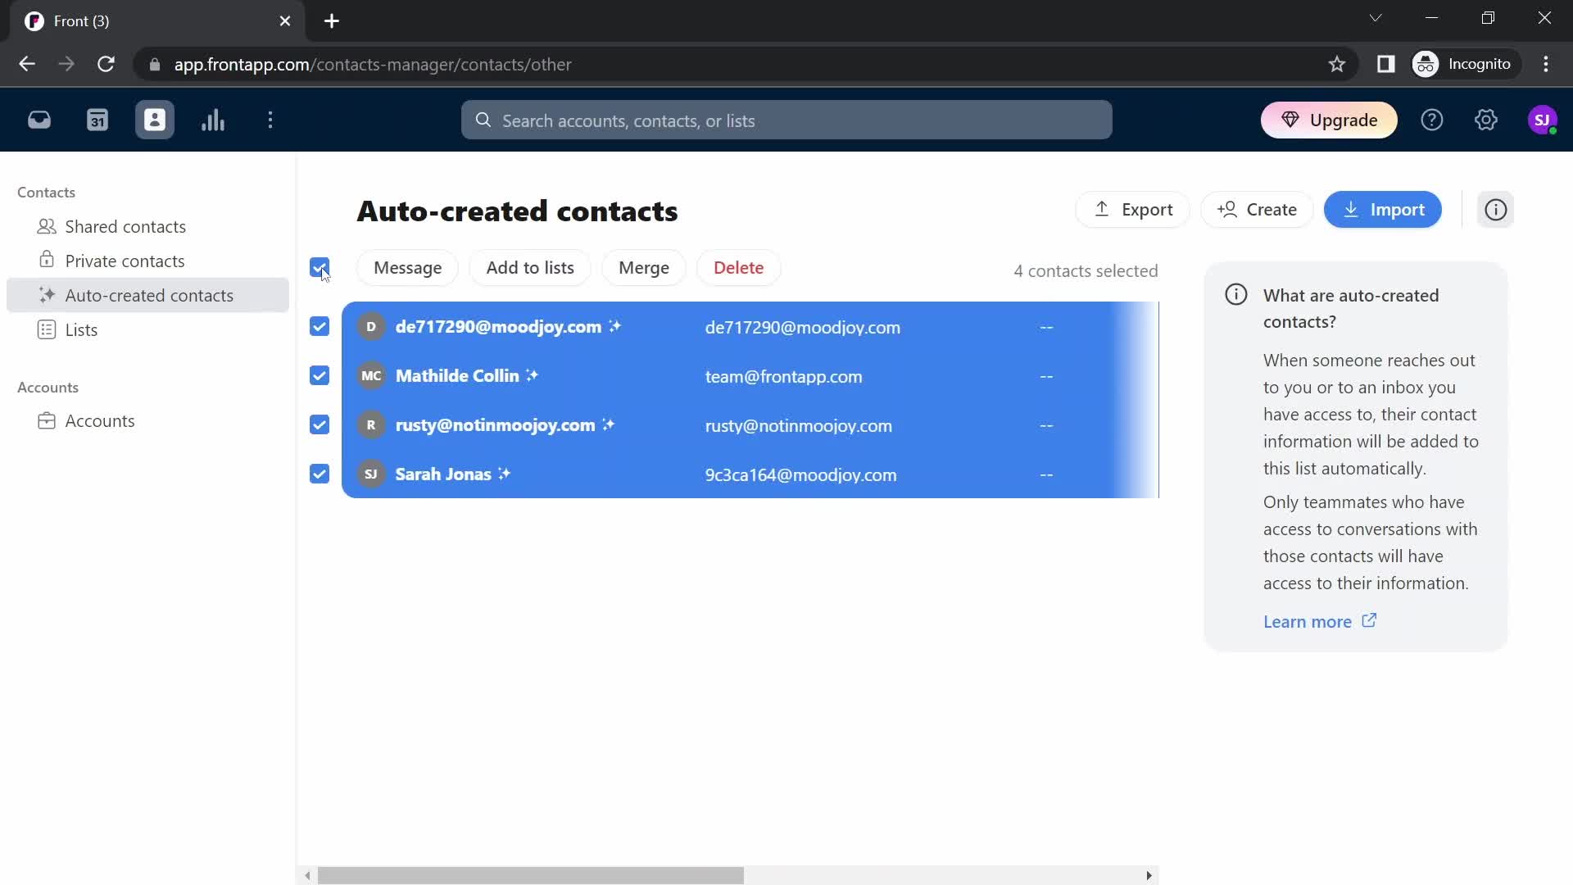Open the Analytics panel icon
This screenshot has height=885, width=1573.
tap(213, 120)
